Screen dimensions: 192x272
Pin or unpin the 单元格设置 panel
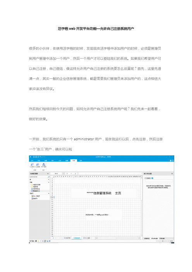(x=172, y=174)
